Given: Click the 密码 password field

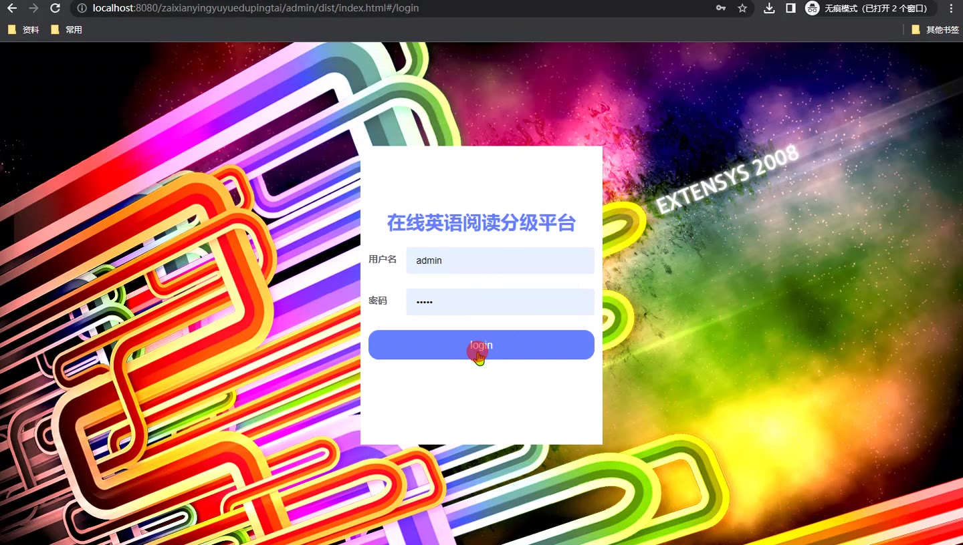Looking at the screenshot, I should coord(500,302).
